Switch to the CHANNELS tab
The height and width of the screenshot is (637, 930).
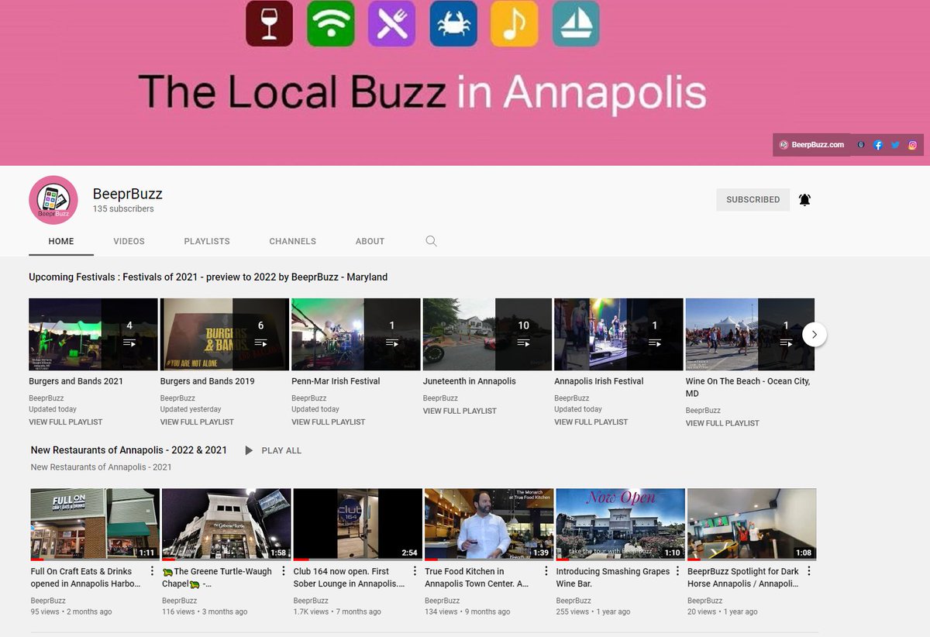pos(292,241)
